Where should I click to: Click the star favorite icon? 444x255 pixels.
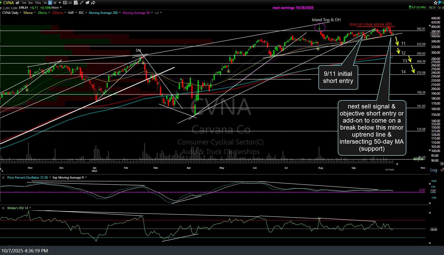[436, 3]
